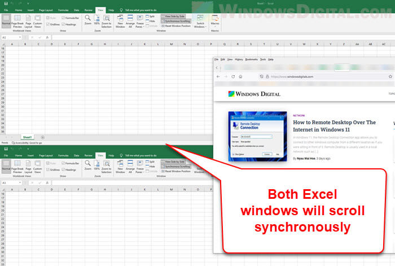This screenshot has width=395, height=266.
Task: Click Zoom to Selection in top window
Action: (x=106, y=21)
